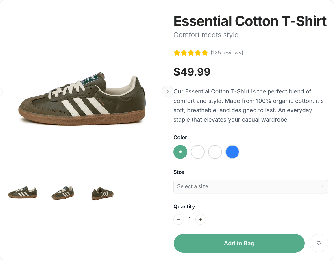Image resolution: width=333 pixels, height=260 pixels.
Task: Click the fifth gold rating star
Action: click(205, 52)
